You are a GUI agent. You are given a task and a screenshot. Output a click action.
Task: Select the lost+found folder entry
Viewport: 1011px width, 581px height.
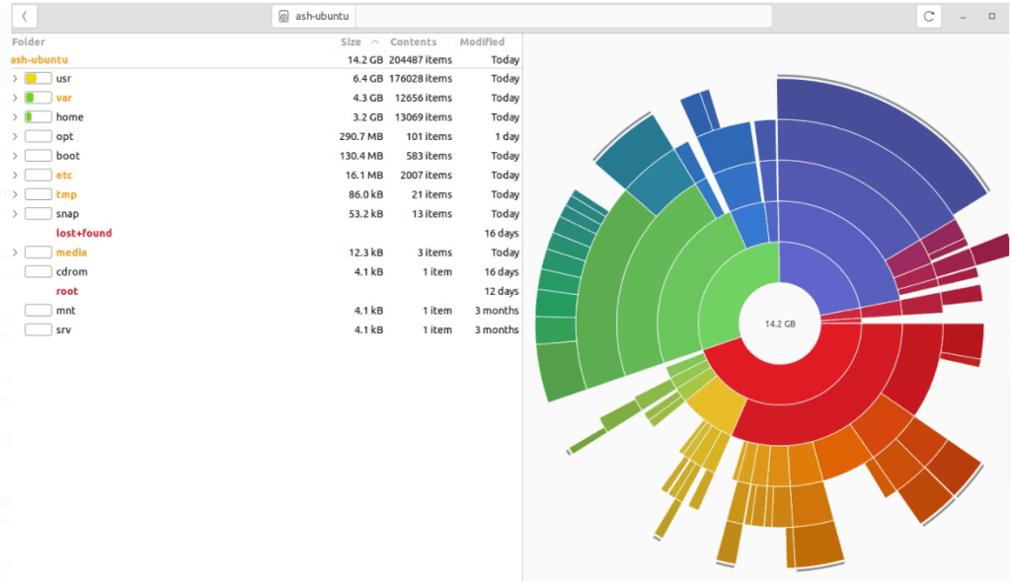[84, 234]
